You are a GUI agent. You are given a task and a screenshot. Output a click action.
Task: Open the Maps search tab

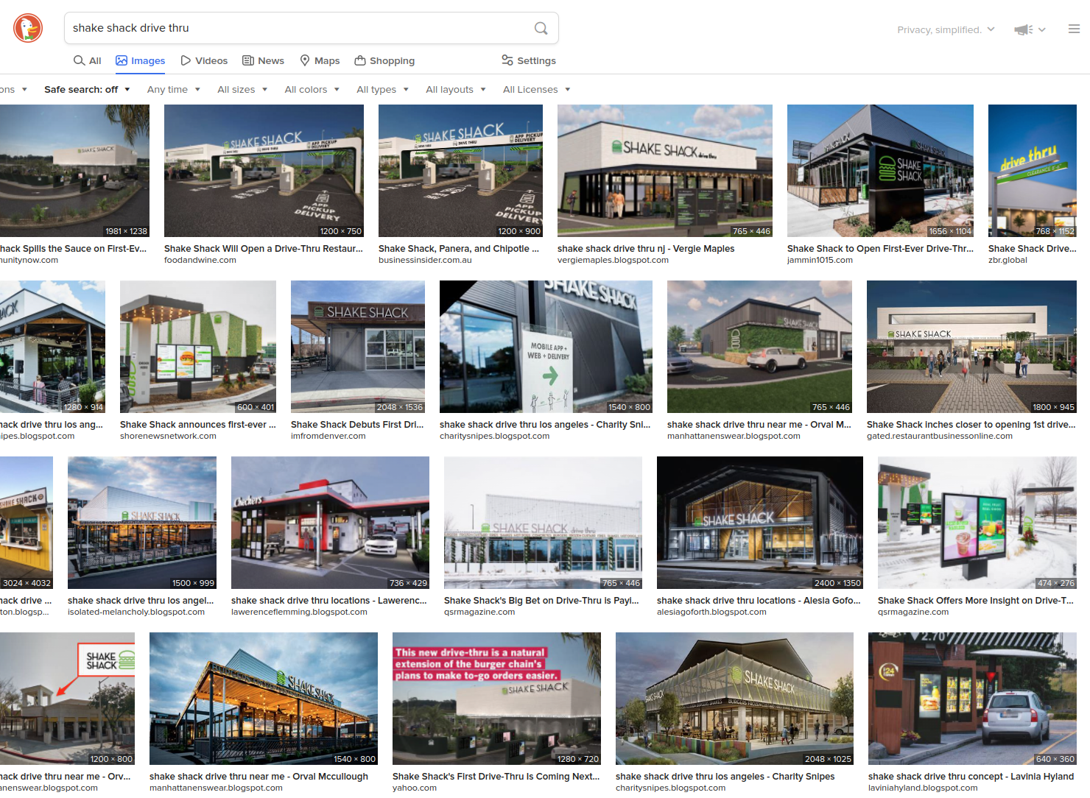click(320, 61)
